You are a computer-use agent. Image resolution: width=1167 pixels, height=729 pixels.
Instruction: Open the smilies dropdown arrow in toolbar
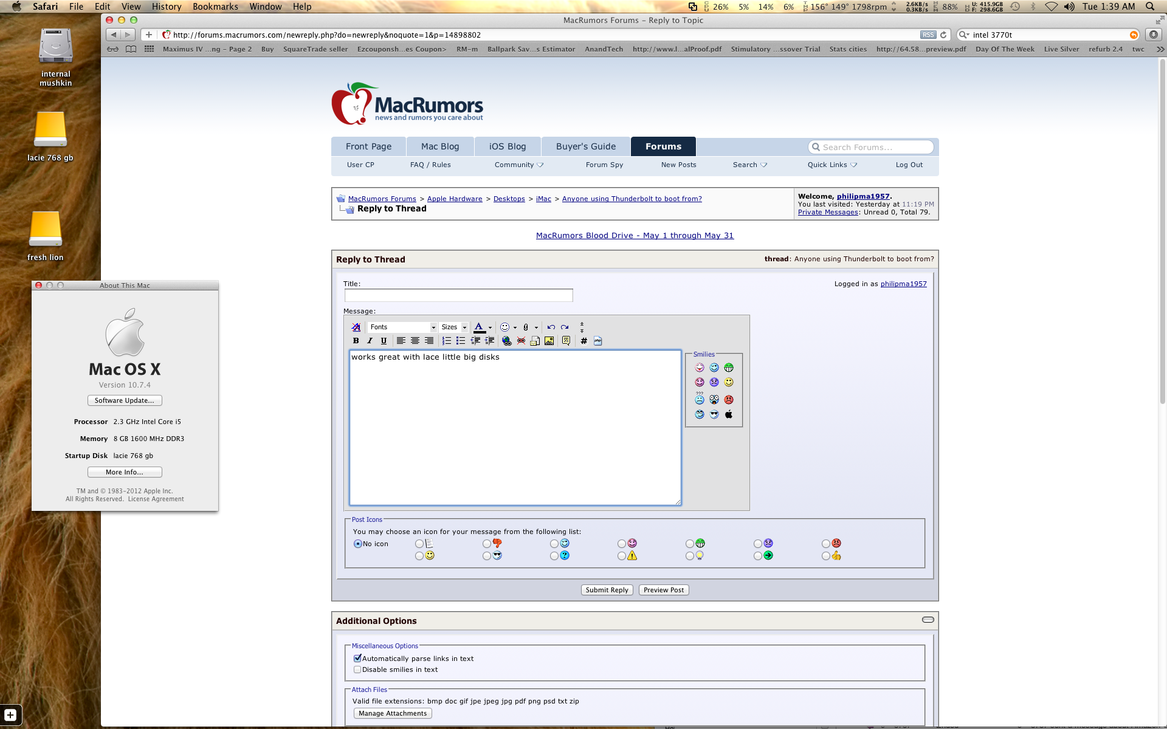pyautogui.click(x=515, y=327)
